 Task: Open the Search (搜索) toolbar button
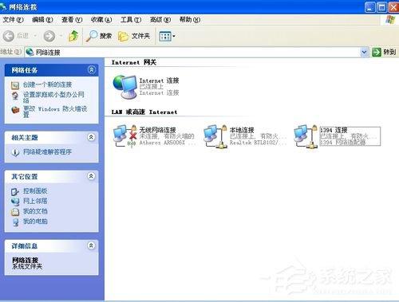(x=99, y=36)
